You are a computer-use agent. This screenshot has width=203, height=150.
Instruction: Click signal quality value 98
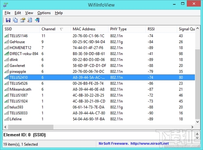pyautogui.click(x=181, y=53)
